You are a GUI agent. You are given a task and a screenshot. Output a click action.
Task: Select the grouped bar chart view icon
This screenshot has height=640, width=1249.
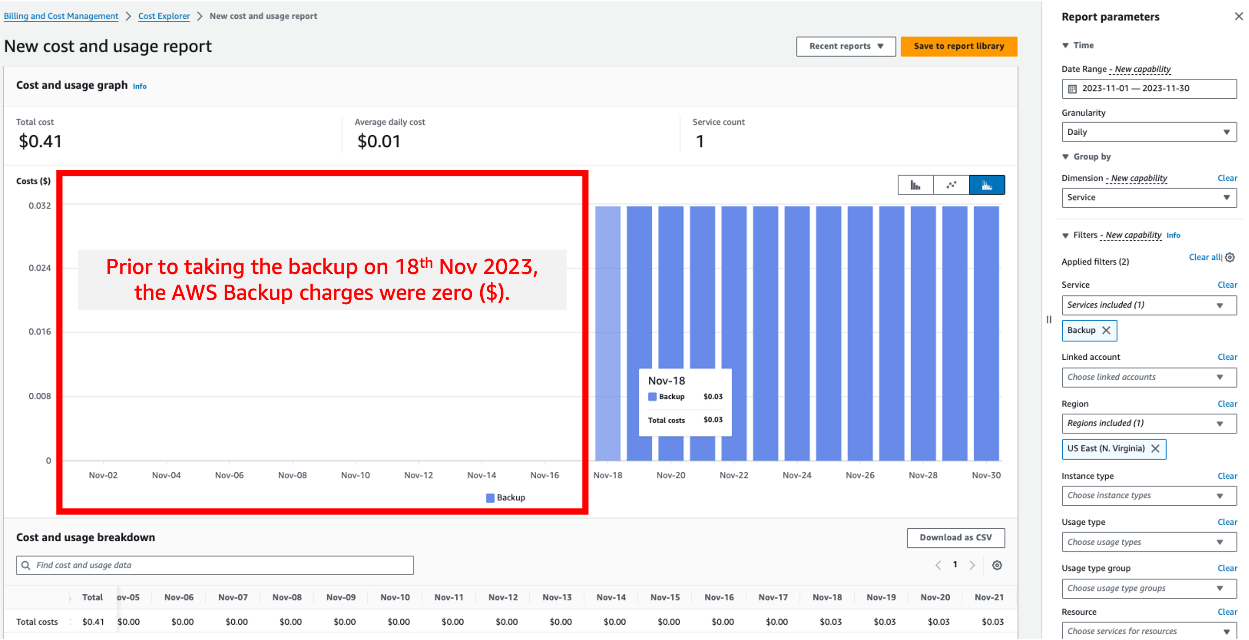(916, 185)
